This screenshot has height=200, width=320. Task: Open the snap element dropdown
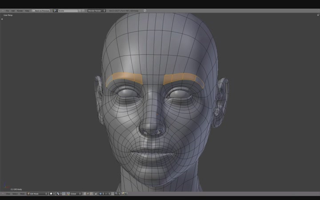117,194
